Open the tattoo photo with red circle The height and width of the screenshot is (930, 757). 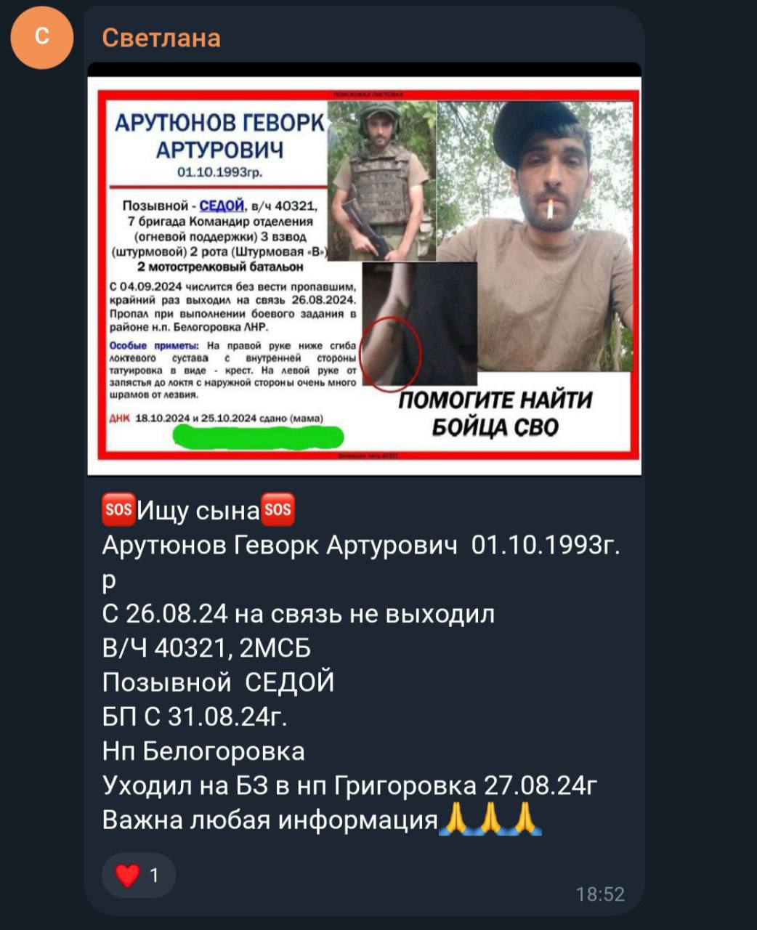click(419, 324)
